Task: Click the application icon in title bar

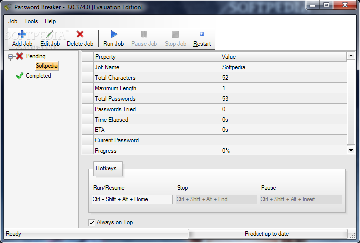Action: click(x=8, y=7)
